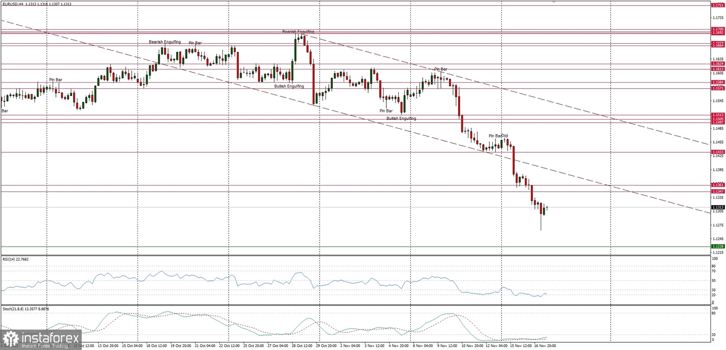Click the RSI scale 50 level value
Viewport: 726px width, 350px height.
[x=714, y=281]
